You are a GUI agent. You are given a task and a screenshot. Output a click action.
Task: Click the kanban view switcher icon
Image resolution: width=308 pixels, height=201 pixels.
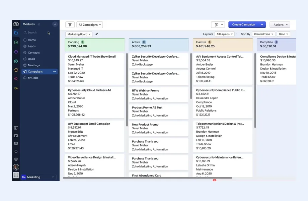[x=218, y=24]
